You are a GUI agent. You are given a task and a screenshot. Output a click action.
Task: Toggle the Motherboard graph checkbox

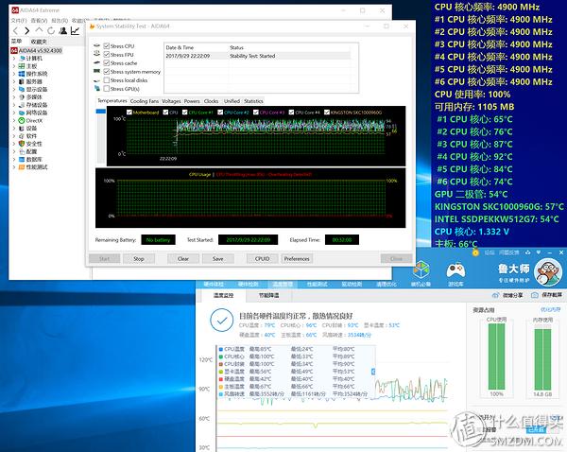(x=129, y=113)
